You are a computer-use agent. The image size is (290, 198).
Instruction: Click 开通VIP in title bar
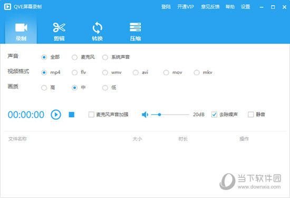[x=186, y=7]
